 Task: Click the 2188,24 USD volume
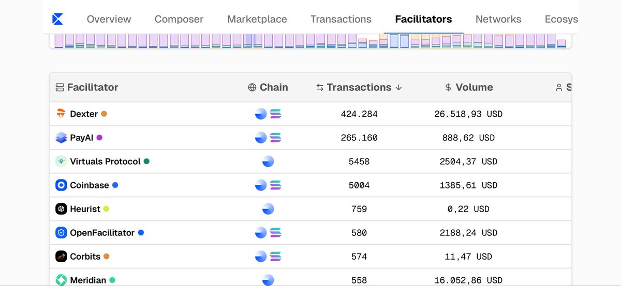[468, 233]
